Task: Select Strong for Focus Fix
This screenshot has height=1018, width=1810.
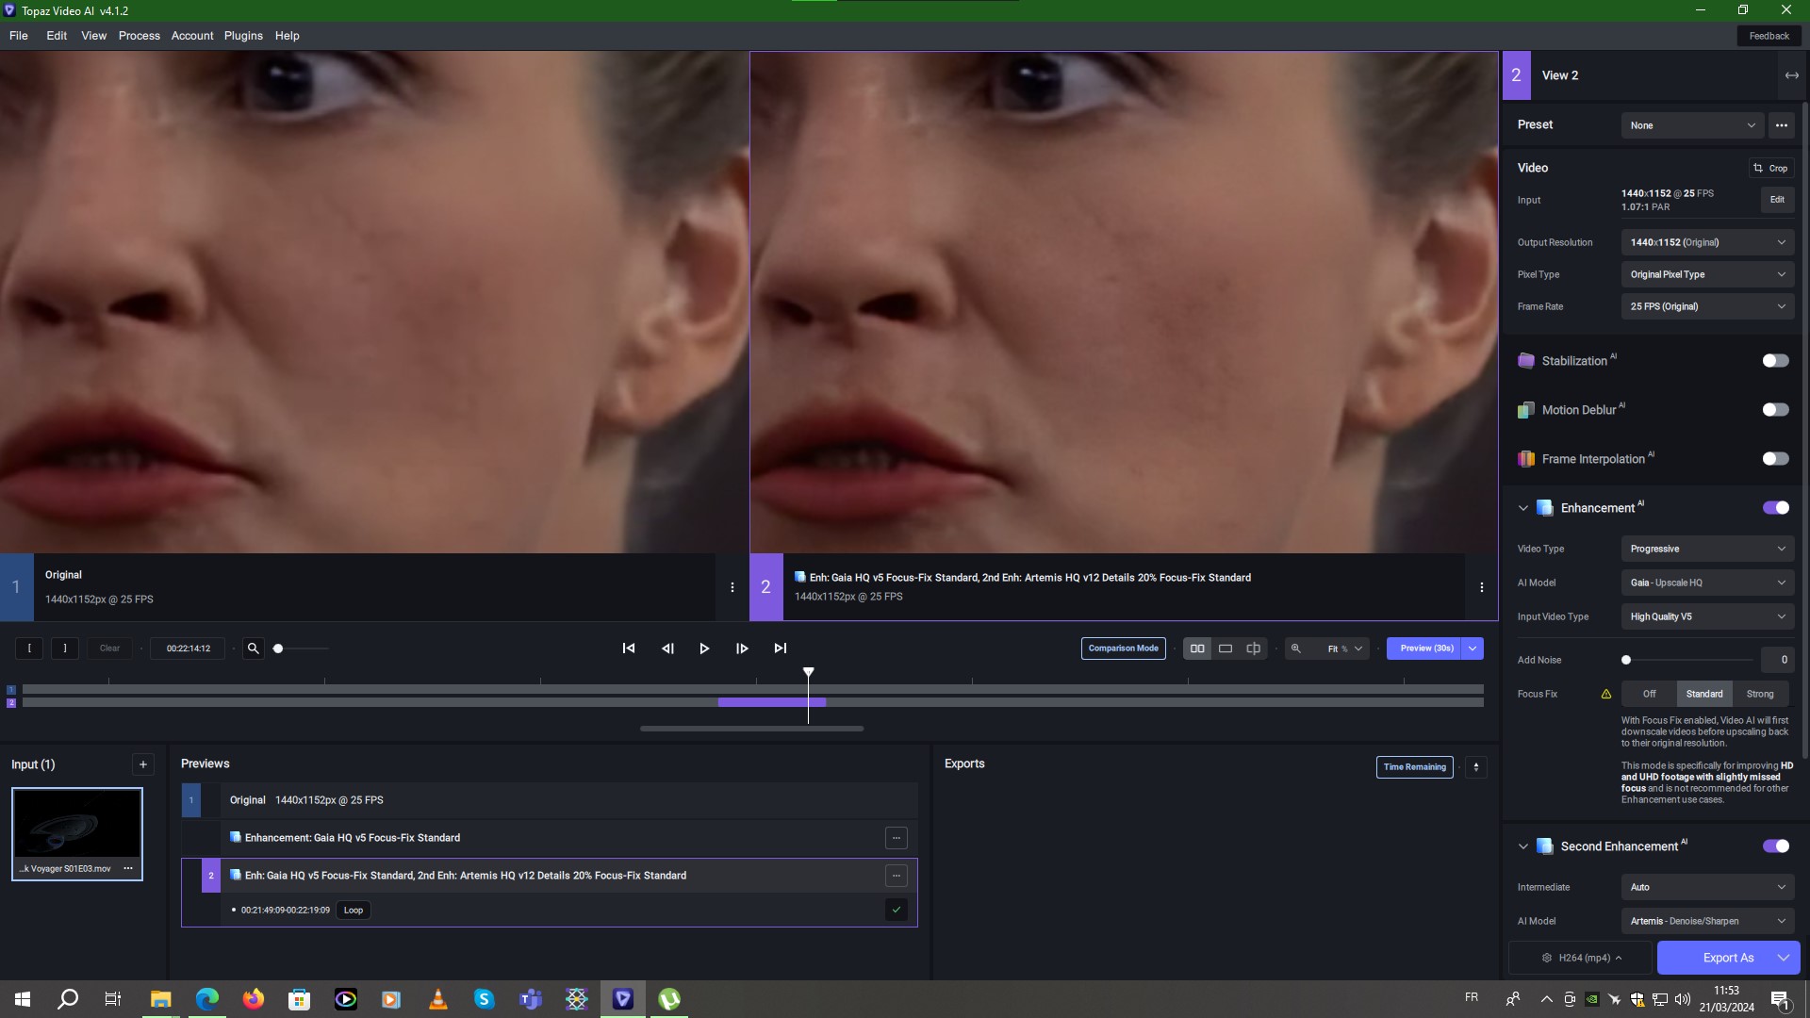Action: pos(1759,694)
